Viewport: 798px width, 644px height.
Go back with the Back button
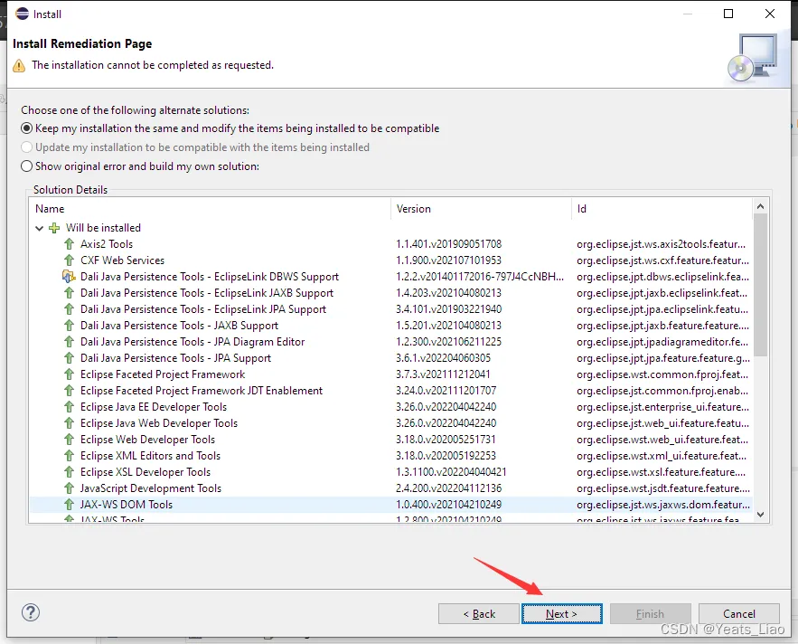[x=479, y=614]
